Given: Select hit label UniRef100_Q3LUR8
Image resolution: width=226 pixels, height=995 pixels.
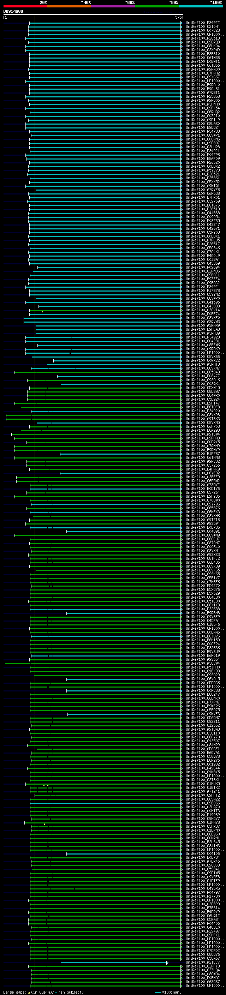Looking at the screenshot, I should point(203,147).
